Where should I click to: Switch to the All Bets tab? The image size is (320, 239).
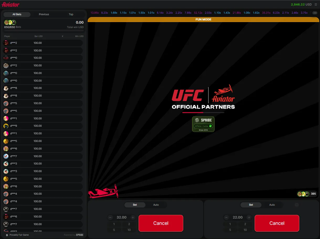(17, 14)
